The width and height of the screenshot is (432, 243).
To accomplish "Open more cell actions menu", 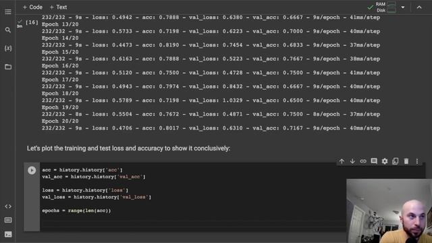I will (417, 161).
